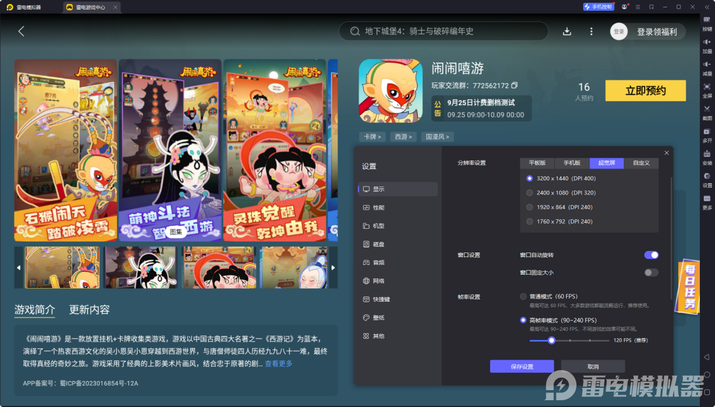The height and width of the screenshot is (407, 715).
Task: Click the 手机控制 phone control button
Action: tap(598, 7)
